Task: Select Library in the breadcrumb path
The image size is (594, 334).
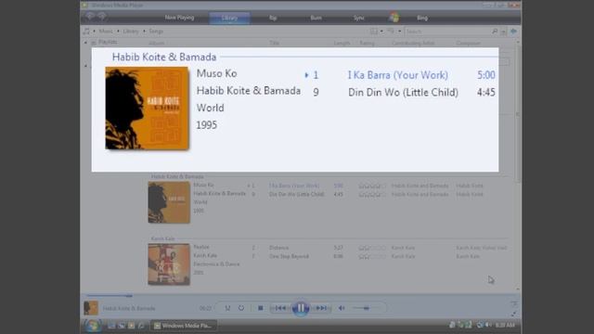Action: [131, 31]
